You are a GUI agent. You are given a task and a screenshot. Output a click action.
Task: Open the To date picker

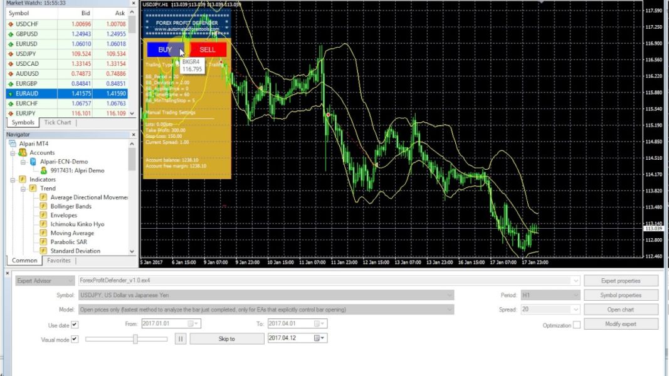(320, 323)
